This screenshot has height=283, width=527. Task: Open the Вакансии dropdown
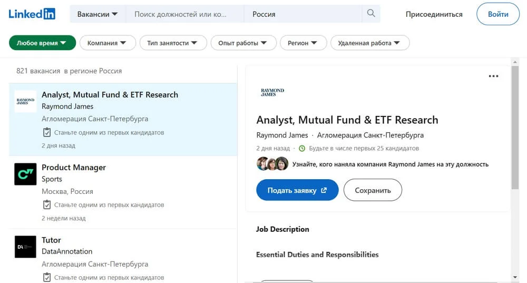tap(97, 14)
